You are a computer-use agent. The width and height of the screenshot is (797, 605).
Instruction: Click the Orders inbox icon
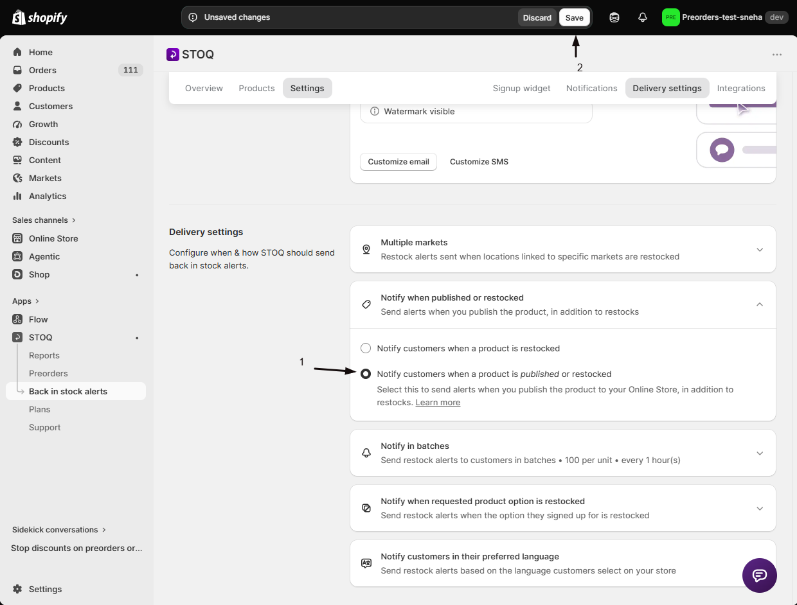[x=17, y=70]
